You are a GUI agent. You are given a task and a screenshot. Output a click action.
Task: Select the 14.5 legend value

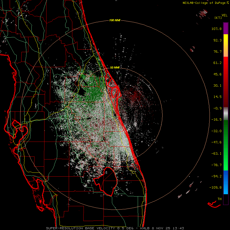point(217,97)
